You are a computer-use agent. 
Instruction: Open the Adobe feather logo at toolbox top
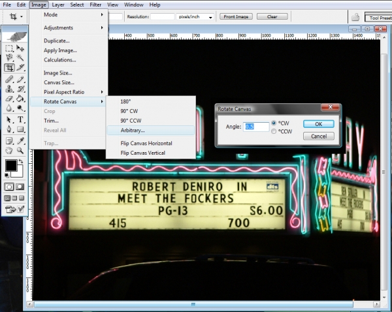(x=16, y=37)
